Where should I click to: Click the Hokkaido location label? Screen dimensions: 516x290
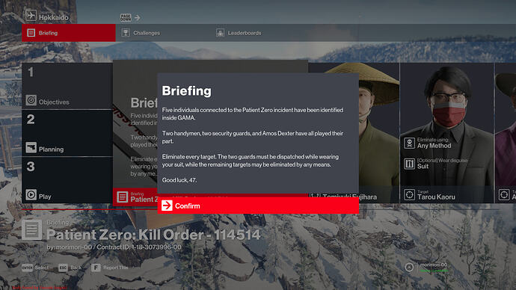click(54, 17)
